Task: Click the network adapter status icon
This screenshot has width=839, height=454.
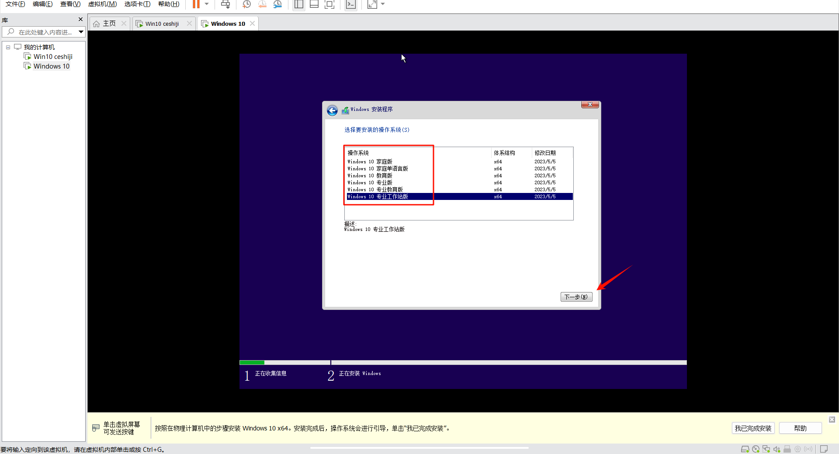Action: 766,449
